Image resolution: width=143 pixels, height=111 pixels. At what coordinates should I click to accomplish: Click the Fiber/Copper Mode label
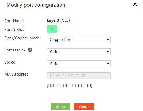[22, 38]
